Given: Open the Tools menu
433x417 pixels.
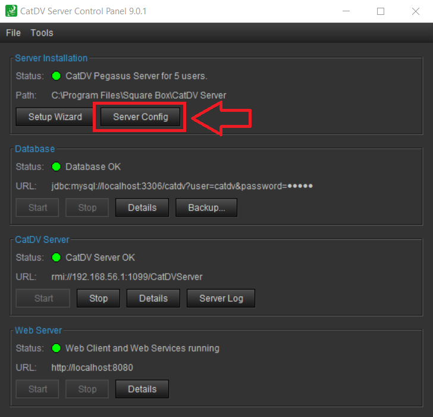Looking at the screenshot, I should tap(42, 33).
